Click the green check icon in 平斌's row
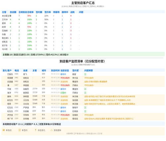This screenshot has height=141, width=166. 85,89
